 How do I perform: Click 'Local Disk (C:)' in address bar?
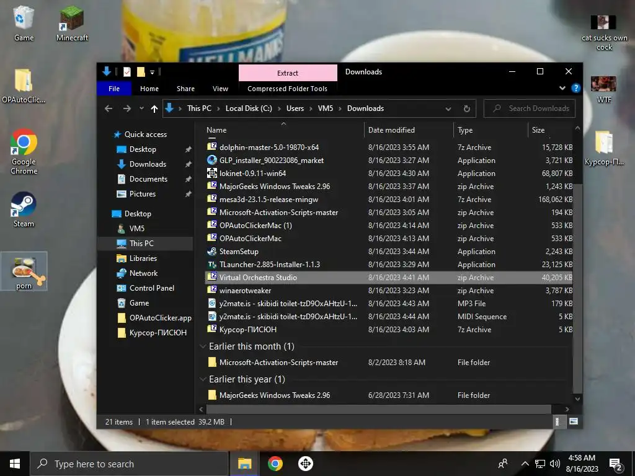[x=249, y=108]
